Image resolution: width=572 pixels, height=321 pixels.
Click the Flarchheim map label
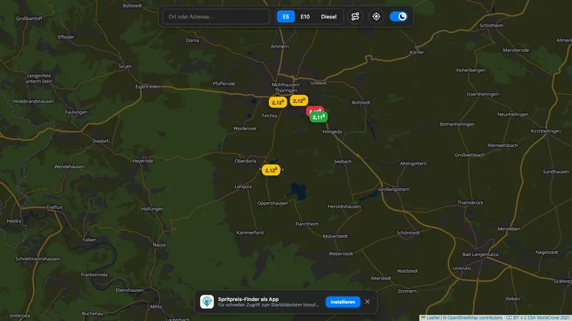pyautogui.click(x=307, y=224)
